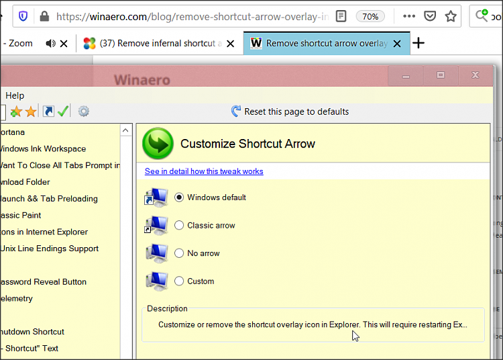Screen dimensions: 503x360
Task: Open the Help menu in Winaero
Action: pyautogui.click(x=15, y=95)
